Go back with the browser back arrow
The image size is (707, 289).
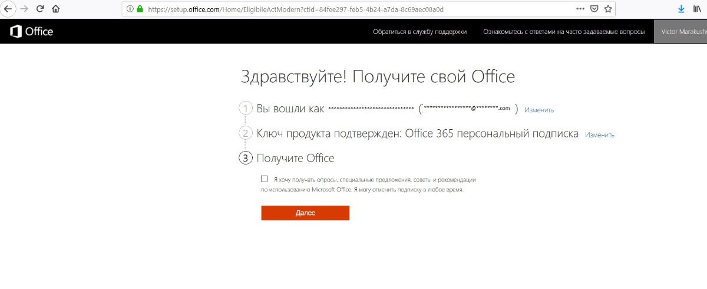8,9
